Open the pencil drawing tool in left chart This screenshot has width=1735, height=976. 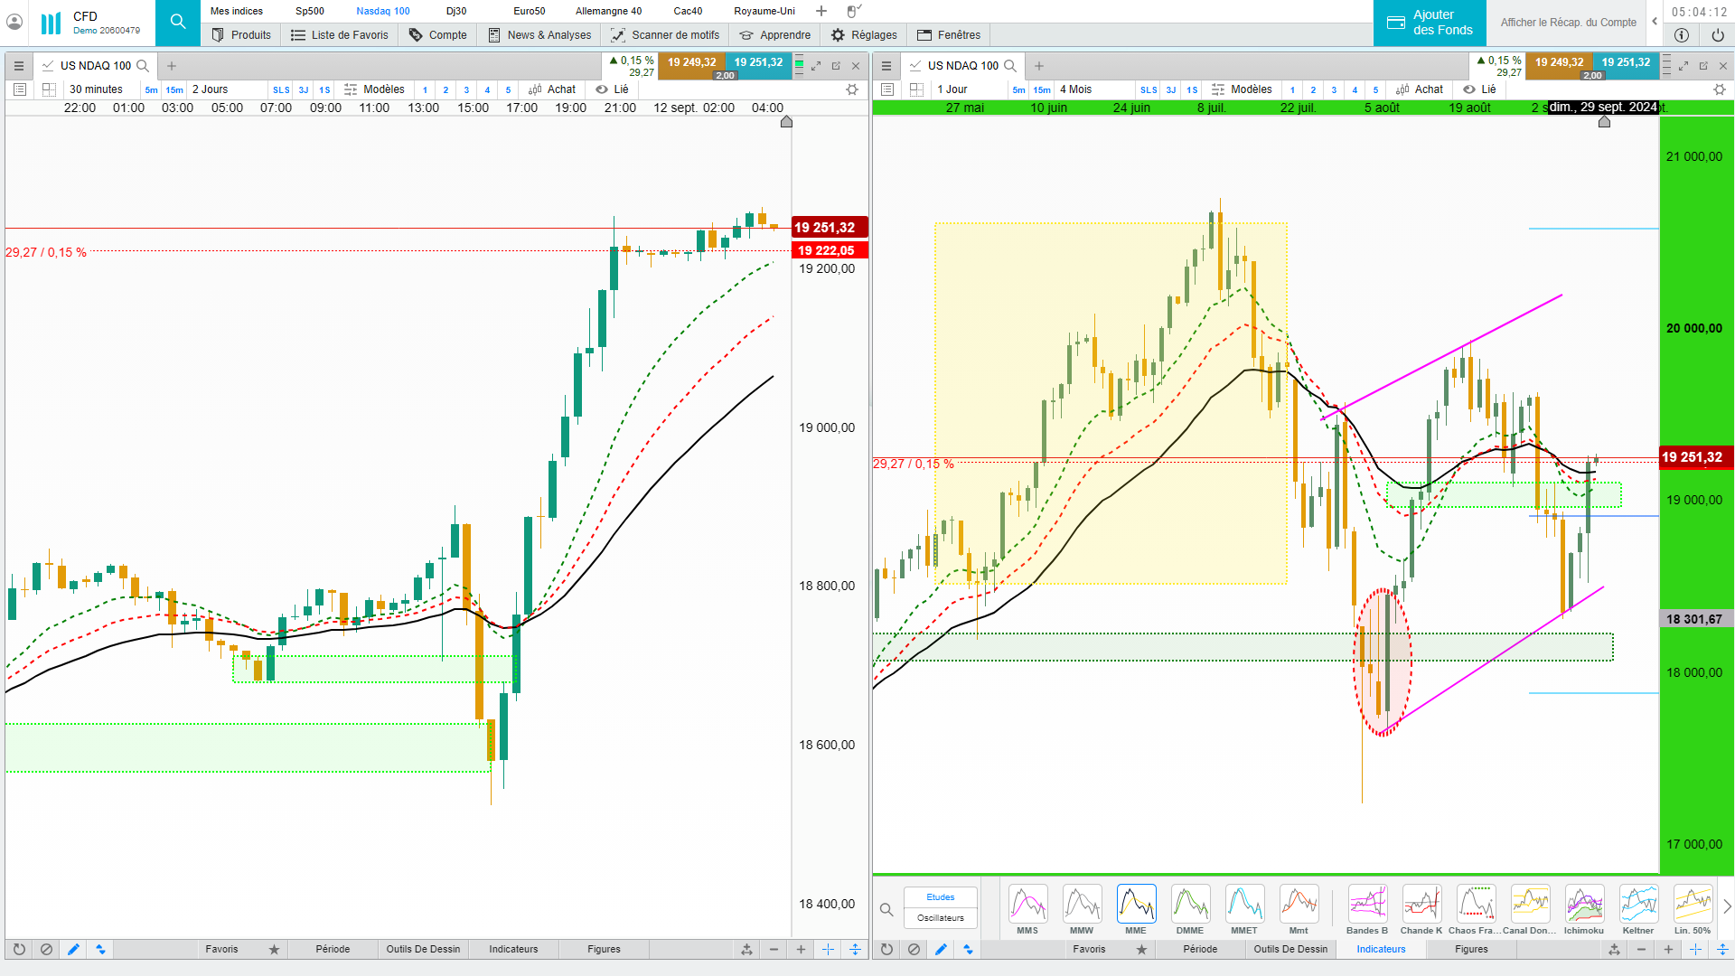click(73, 949)
